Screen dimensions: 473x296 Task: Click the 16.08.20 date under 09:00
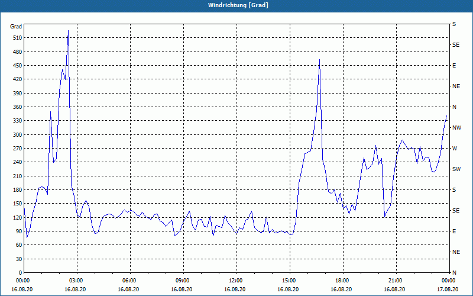(182, 289)
